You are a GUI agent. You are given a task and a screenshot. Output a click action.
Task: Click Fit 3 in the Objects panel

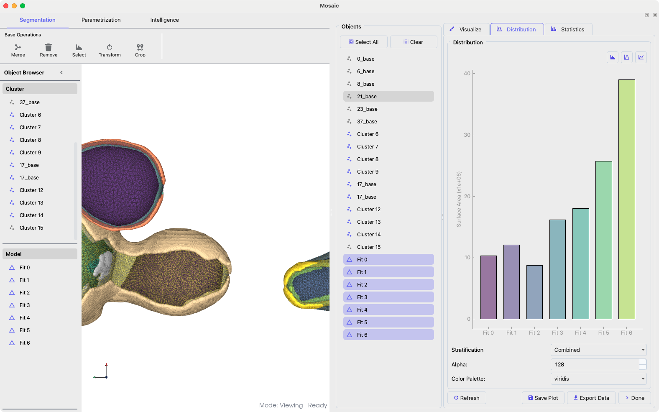tap(388, 297)
